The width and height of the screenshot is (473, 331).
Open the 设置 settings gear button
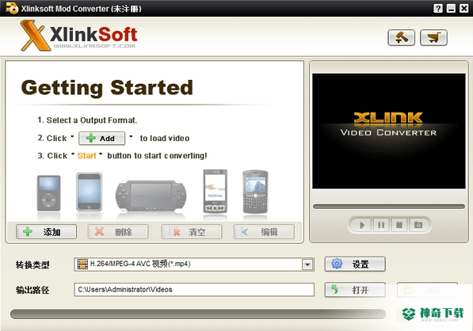(355, 264)
